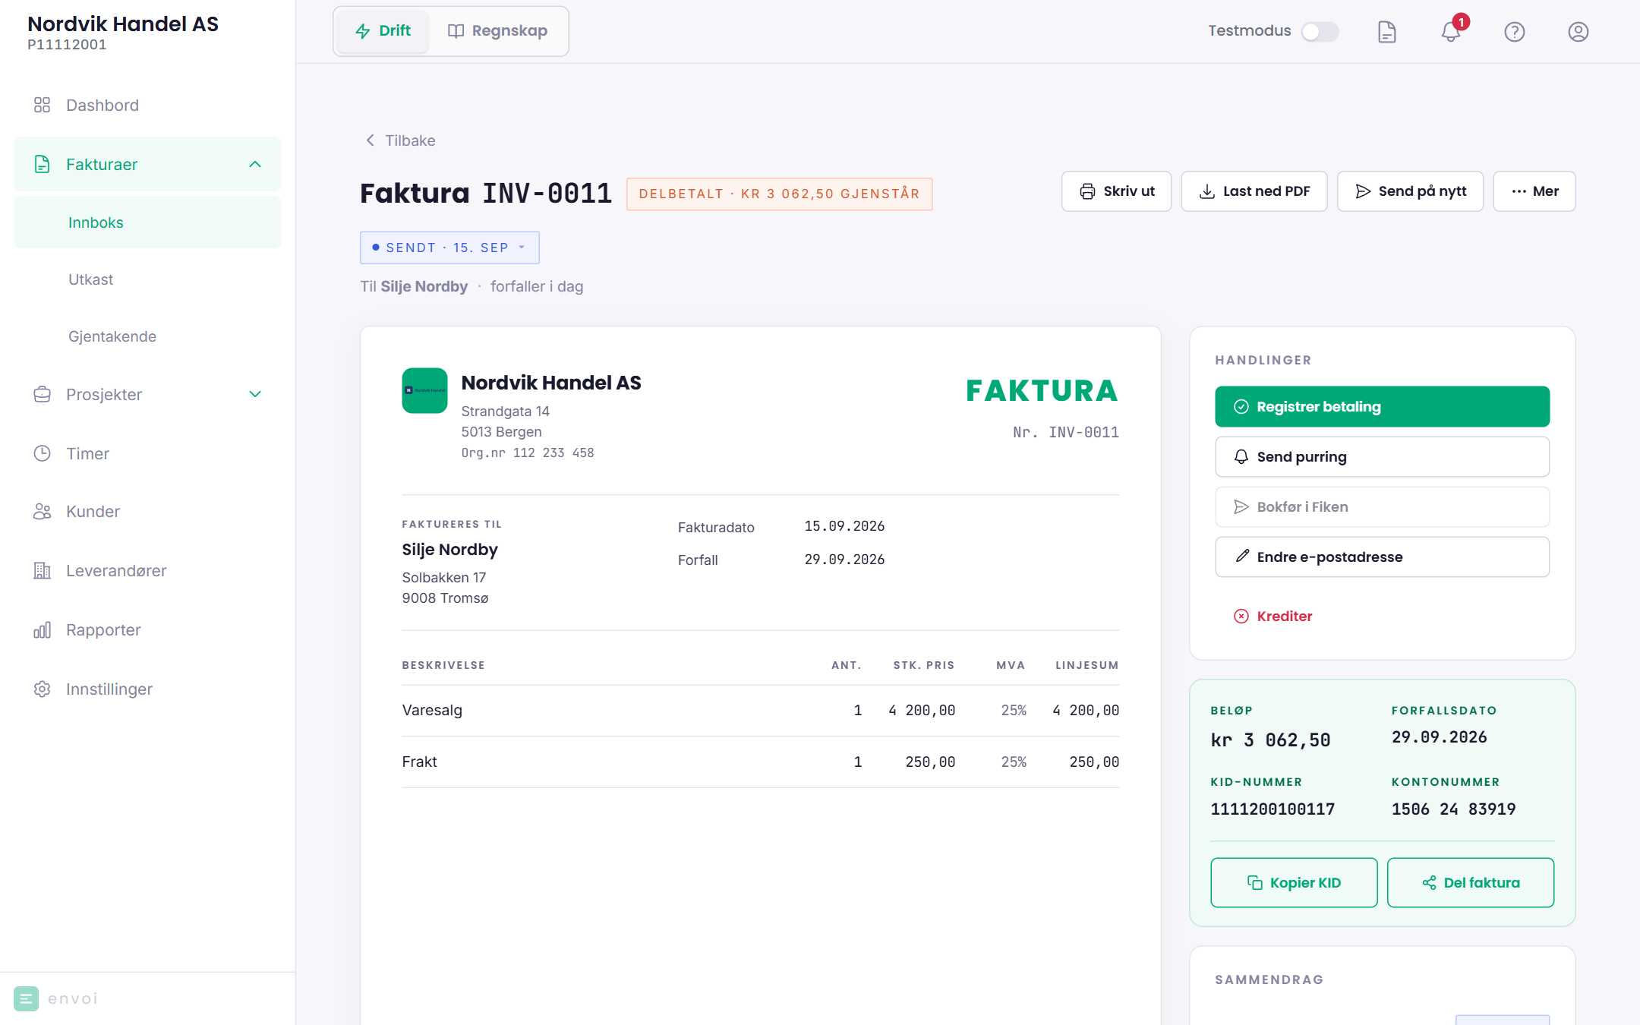Click the Last ned PDF button

tap(1254, 191)
